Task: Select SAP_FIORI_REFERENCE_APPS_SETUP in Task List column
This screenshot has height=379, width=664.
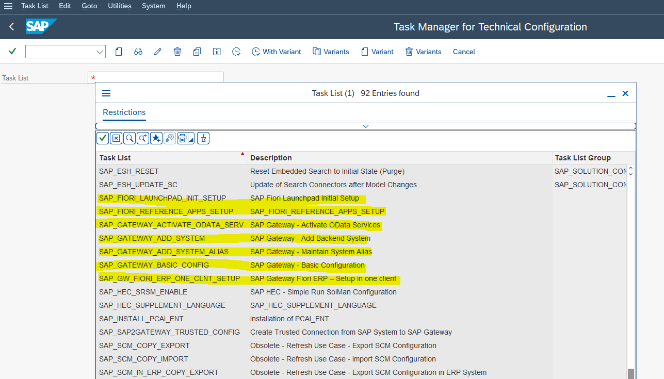Action: 166,211
